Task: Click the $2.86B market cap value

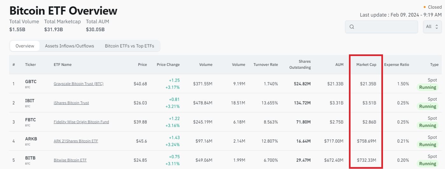Action: click(x=369, y=122)
